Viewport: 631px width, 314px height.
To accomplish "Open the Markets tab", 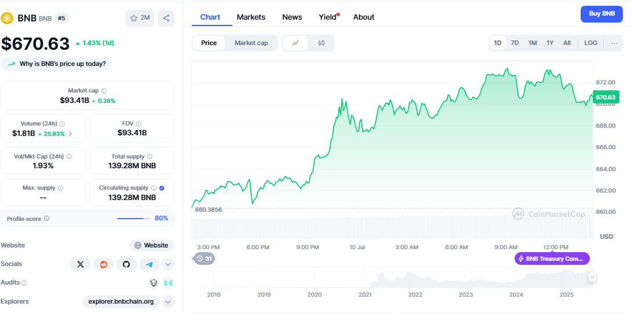I will tap(251, 17).
